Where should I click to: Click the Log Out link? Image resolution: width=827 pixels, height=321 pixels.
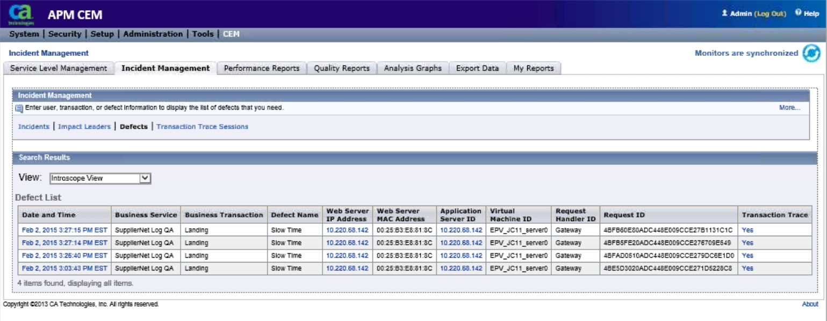(x=771, y=13)
